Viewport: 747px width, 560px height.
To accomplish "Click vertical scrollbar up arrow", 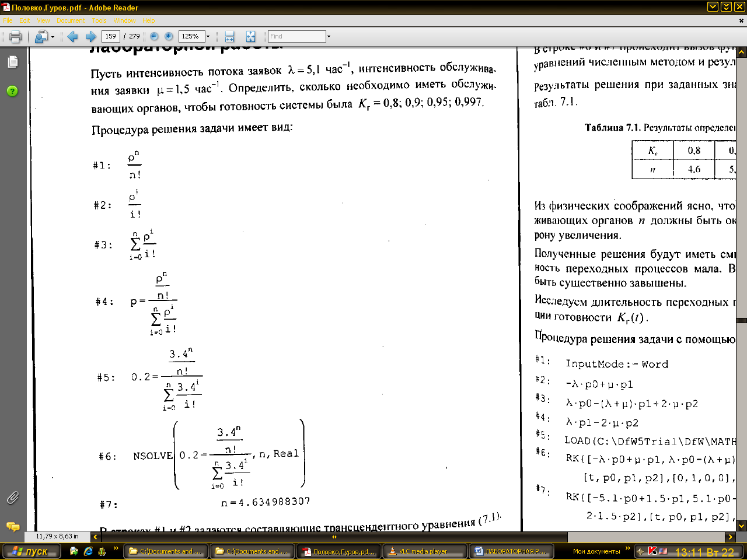I will [742, 52].
